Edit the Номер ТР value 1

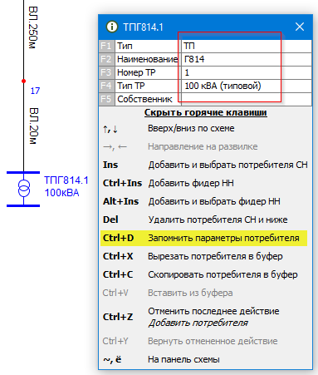point(247,72)
